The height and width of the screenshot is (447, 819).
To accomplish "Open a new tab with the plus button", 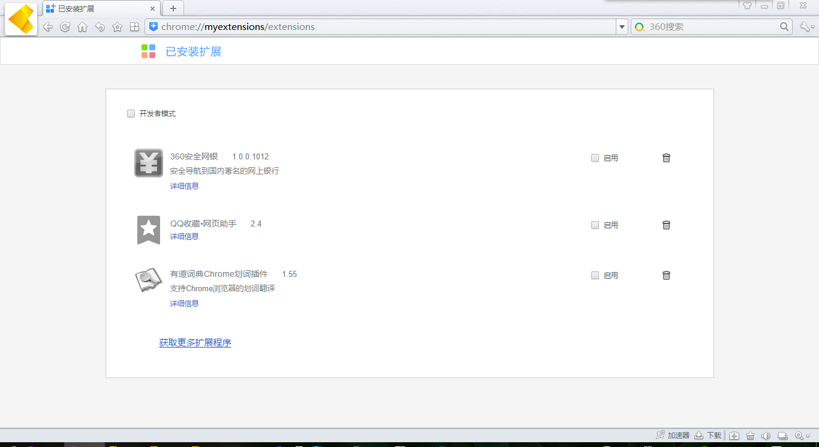I will [173, 8].
